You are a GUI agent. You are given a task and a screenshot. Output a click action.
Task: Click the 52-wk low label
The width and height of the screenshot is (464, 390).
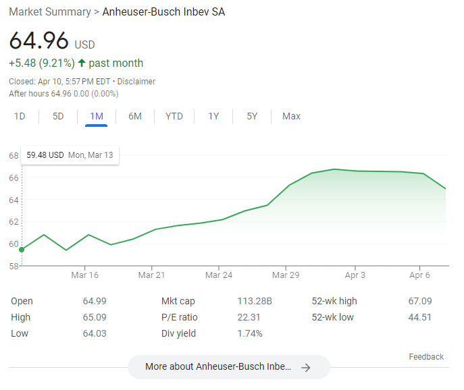[332, 317]
